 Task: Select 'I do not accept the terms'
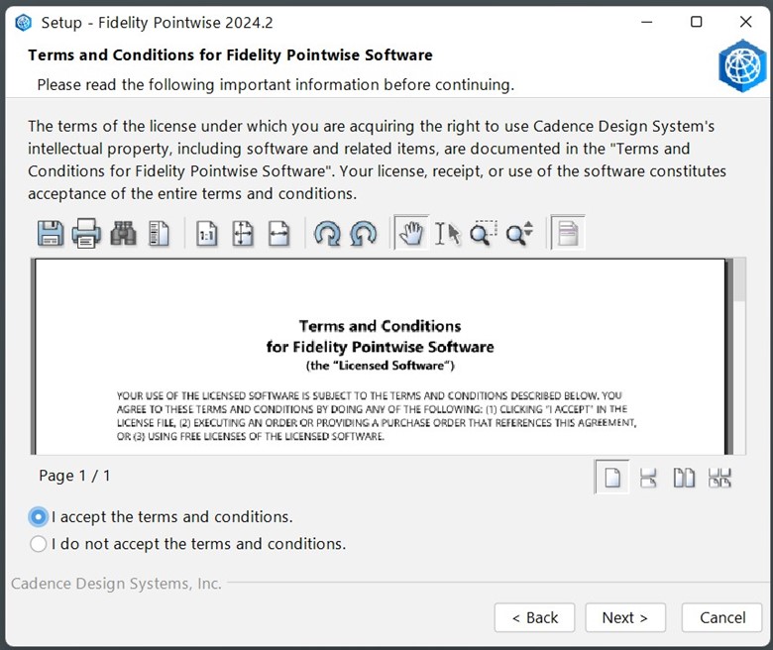(188, 544)
